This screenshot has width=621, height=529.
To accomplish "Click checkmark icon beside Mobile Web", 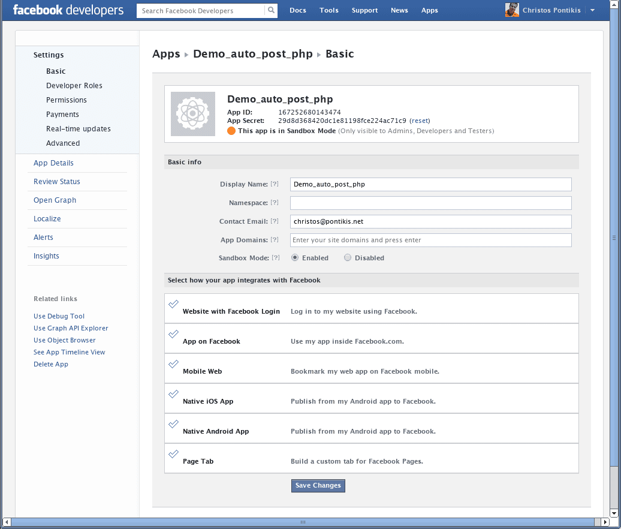I will [x=173, y=363].
